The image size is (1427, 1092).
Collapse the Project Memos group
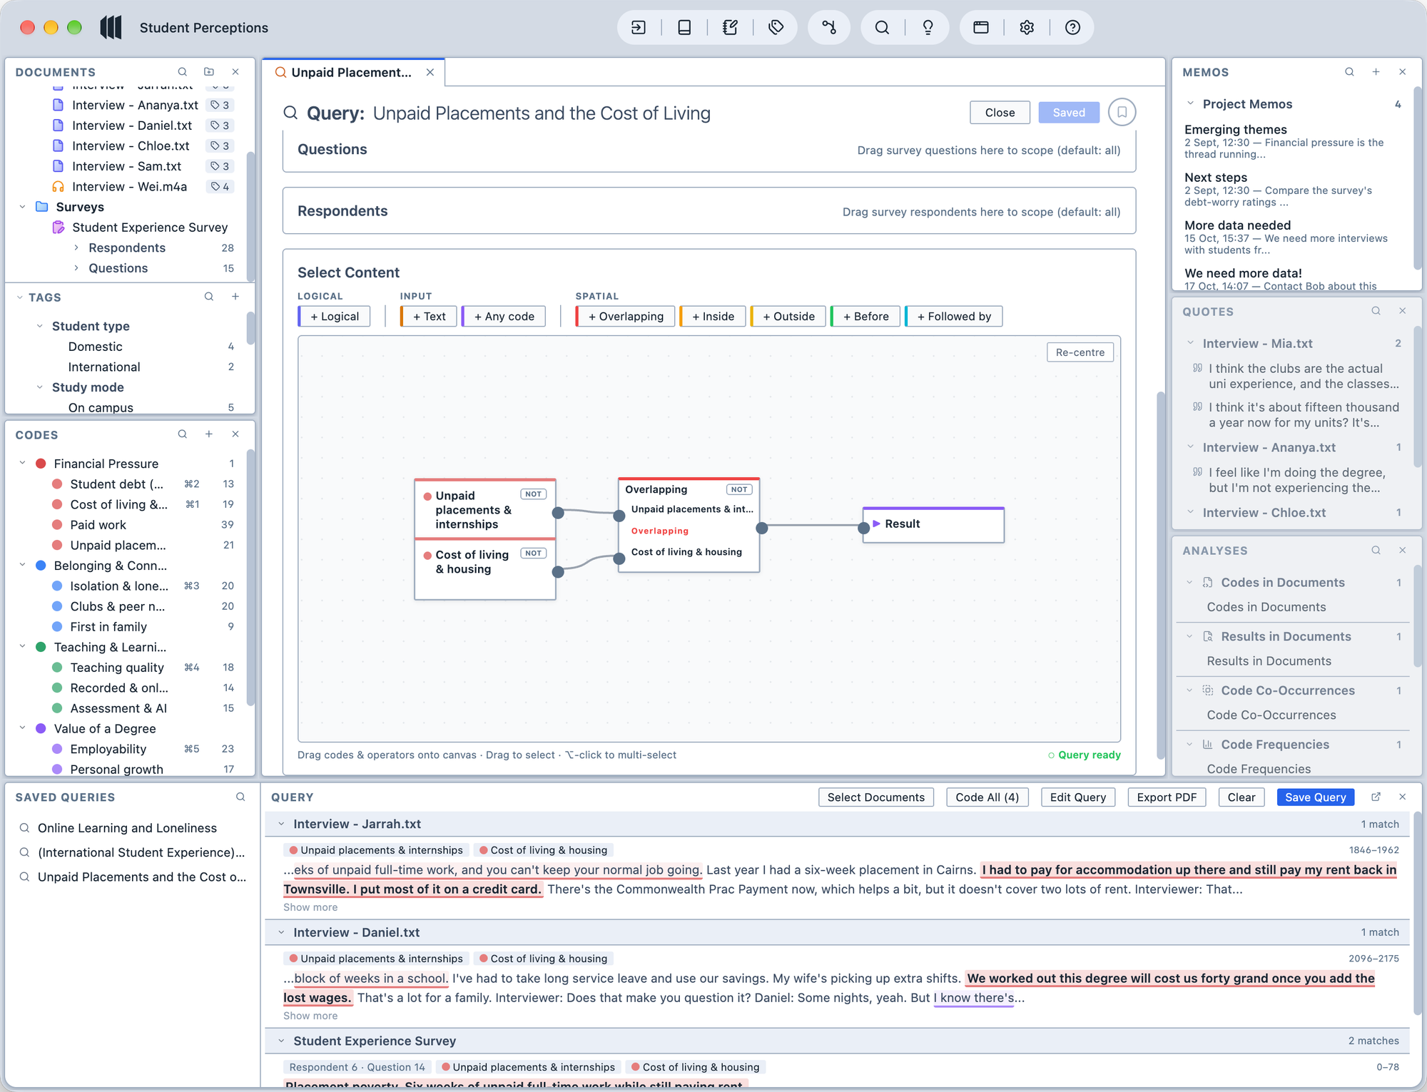(x=1190, y=104)
